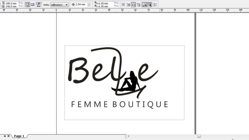Toggle Treat As Filled icon
249x140 pixels.
[x=150, y=5]
